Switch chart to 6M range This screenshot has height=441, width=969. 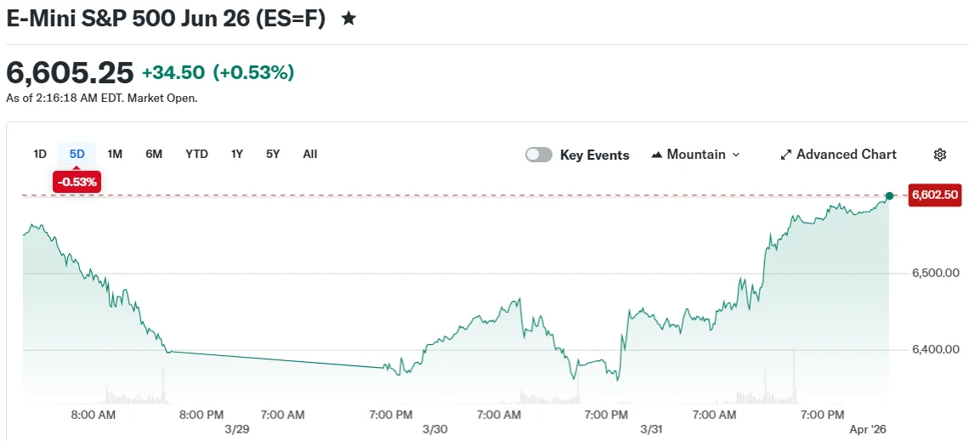point(154,154)
